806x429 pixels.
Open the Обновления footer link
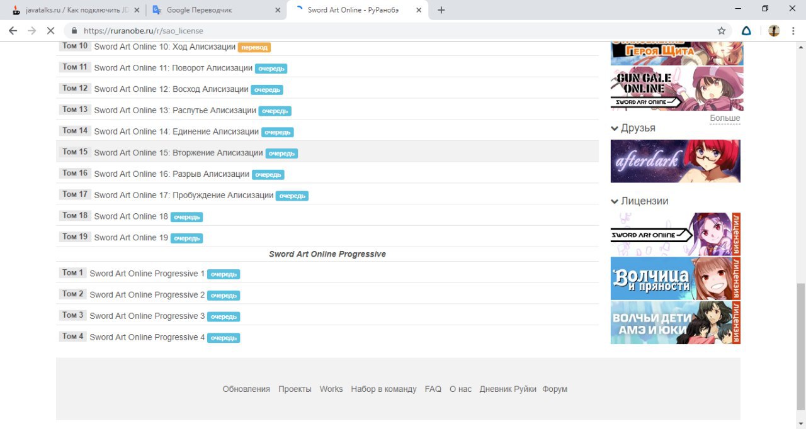246,389
